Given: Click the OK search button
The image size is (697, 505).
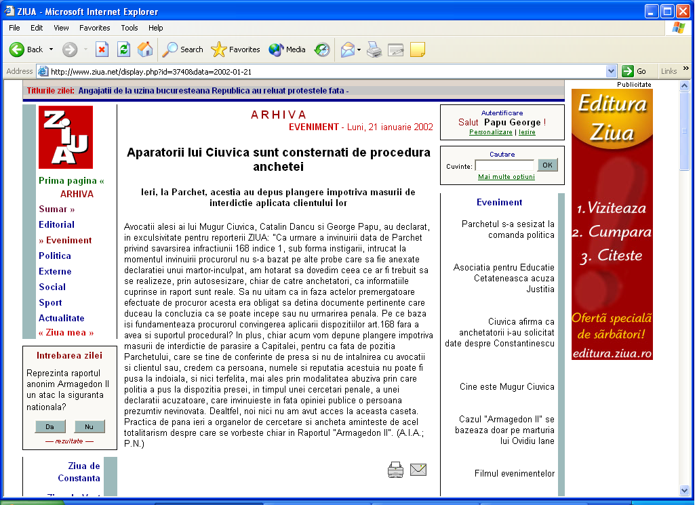Looking at the screenshot, I should [x=547, y=165].
